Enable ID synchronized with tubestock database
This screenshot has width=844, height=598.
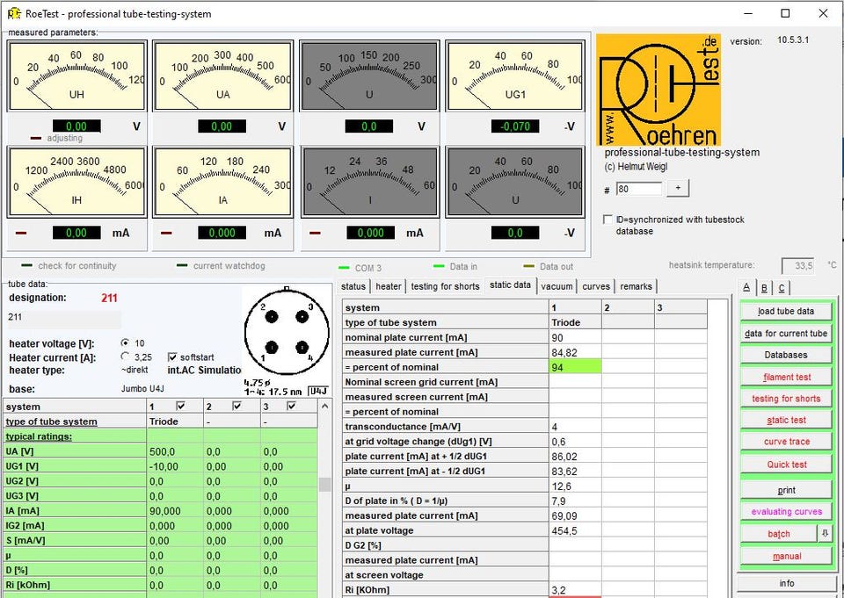(608, 220)
